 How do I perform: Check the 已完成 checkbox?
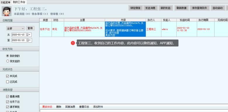[8, 82]
